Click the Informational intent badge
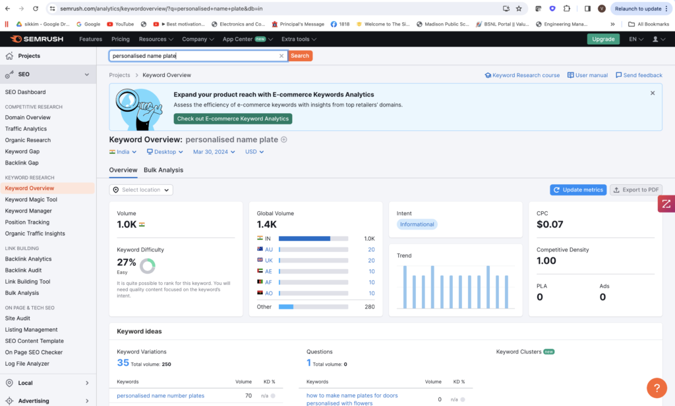This screenshot has height=406, width=675. (x=417, y=224)
